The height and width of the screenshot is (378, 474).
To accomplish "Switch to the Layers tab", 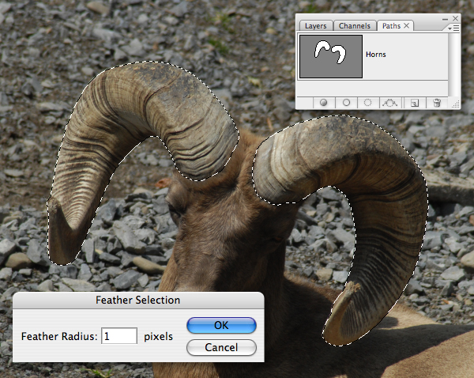I will point(315,26).
